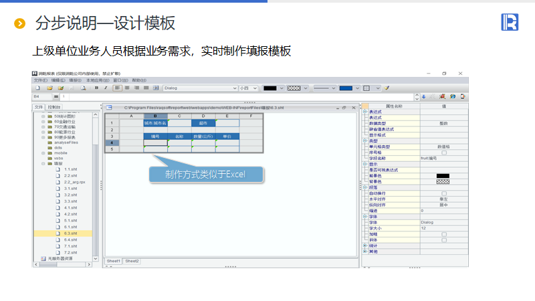Viewport: 535px width, 301px height.
Task: Switch to the Sheet1 tab
Action: [113, 261]
